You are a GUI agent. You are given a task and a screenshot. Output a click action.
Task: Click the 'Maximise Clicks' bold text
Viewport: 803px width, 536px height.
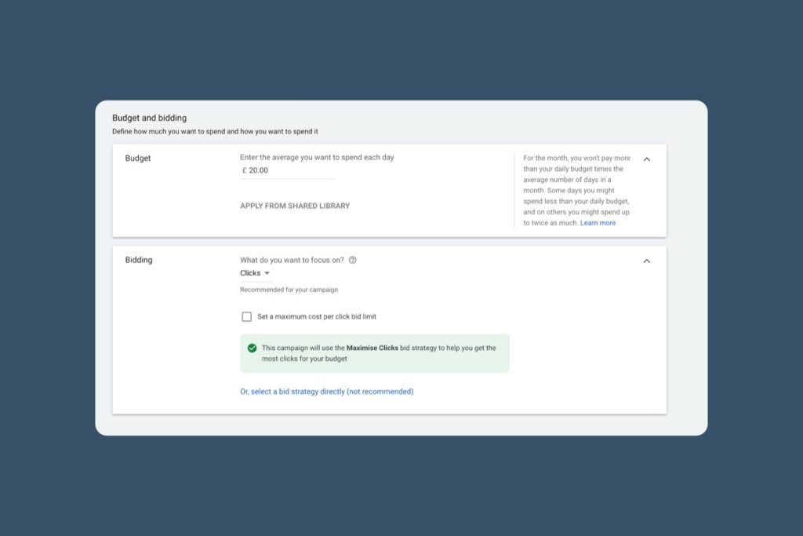click(372, 348)
